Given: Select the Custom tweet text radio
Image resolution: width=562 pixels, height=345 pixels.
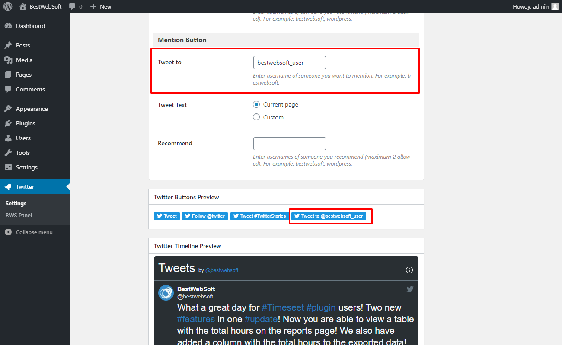Looking at the screenshot, I should (256, 117).
